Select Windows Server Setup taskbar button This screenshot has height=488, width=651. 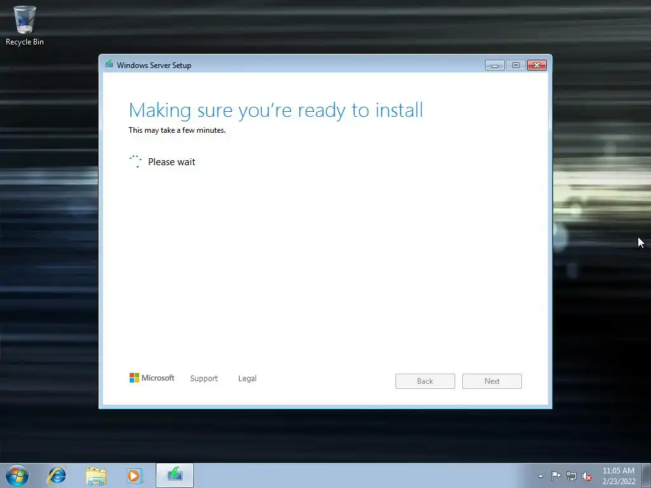pyautogui.click(x=175, y=475)
